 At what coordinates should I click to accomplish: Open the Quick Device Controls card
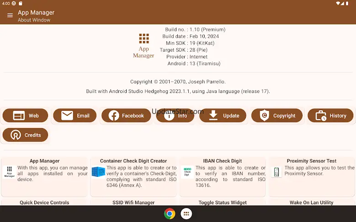point(44,202)
